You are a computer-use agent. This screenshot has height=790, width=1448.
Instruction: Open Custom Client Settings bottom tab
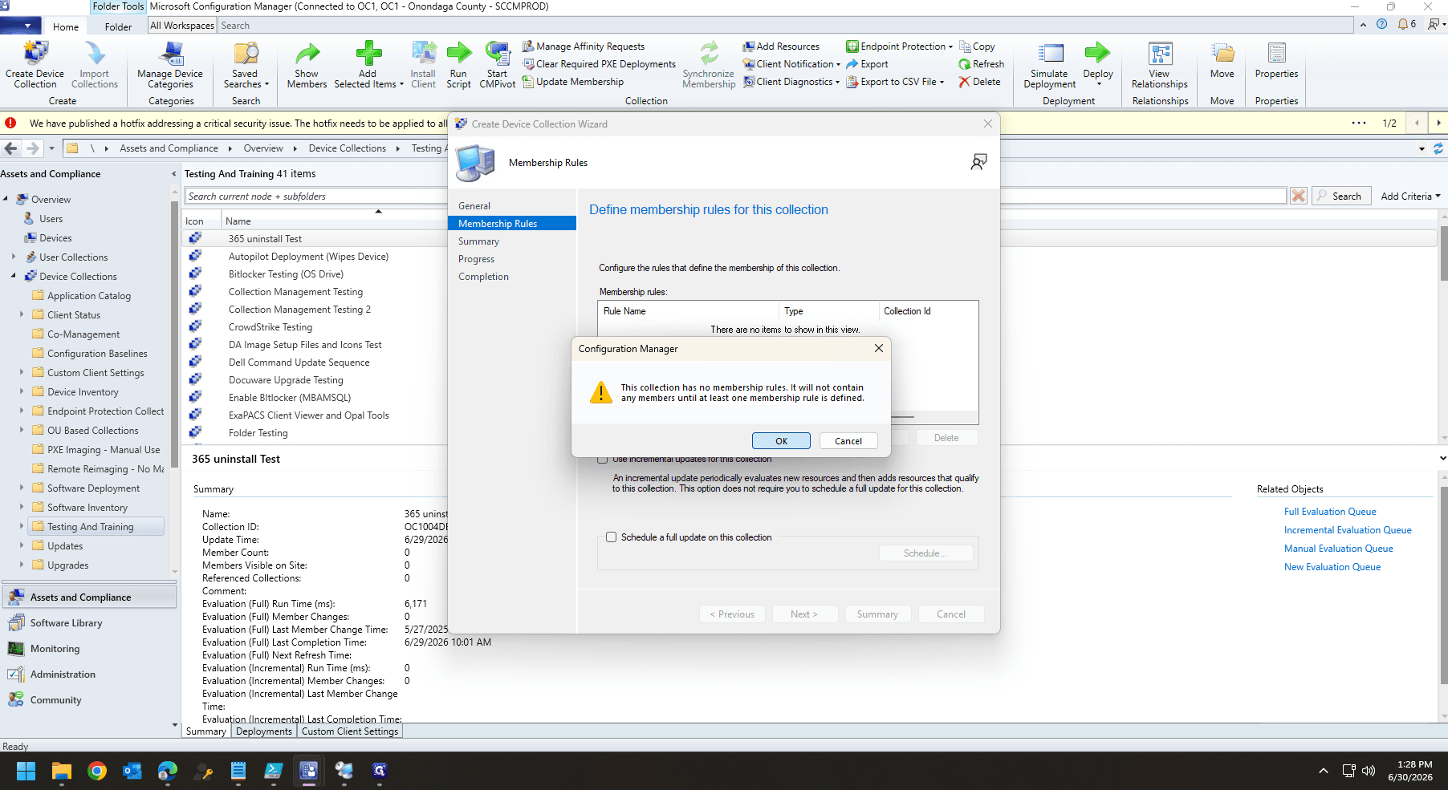point(350,731)
